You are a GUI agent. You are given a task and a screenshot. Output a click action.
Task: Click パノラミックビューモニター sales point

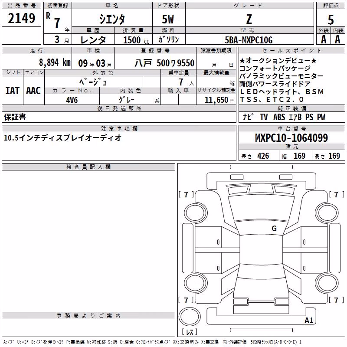point(281,76)
